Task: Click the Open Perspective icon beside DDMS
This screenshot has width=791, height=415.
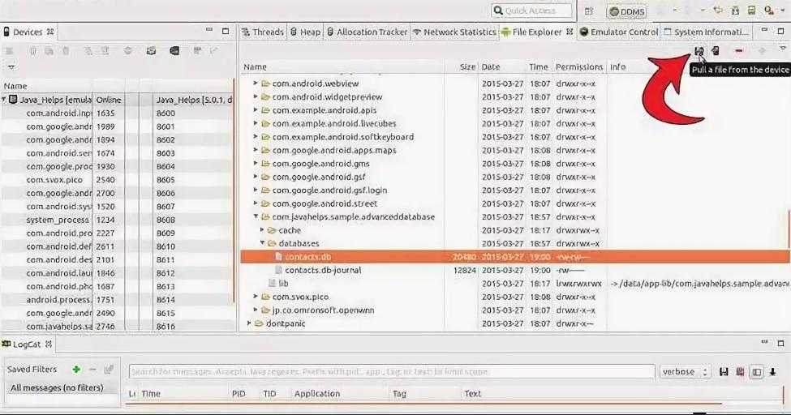Action: pyautogui.click(x=589, y=11)
